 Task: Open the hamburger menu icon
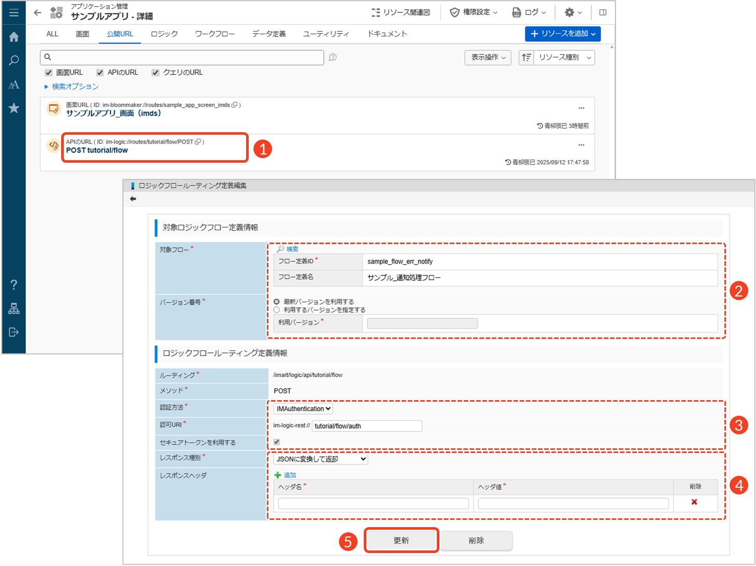click(14, 12)
